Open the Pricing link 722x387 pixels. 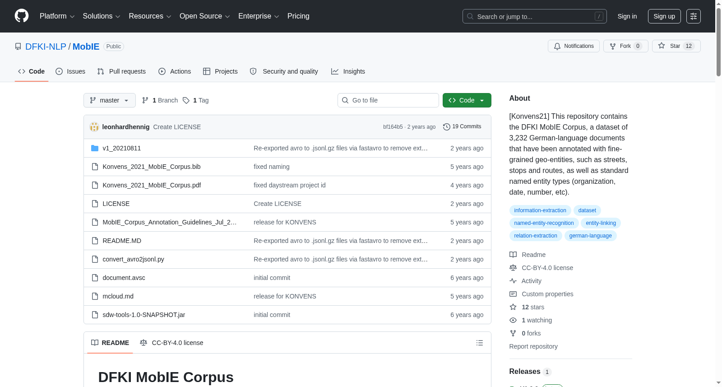298,16
